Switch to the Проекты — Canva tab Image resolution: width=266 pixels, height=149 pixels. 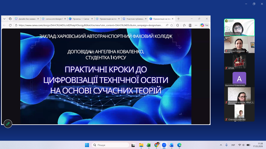tap(81, 19)
